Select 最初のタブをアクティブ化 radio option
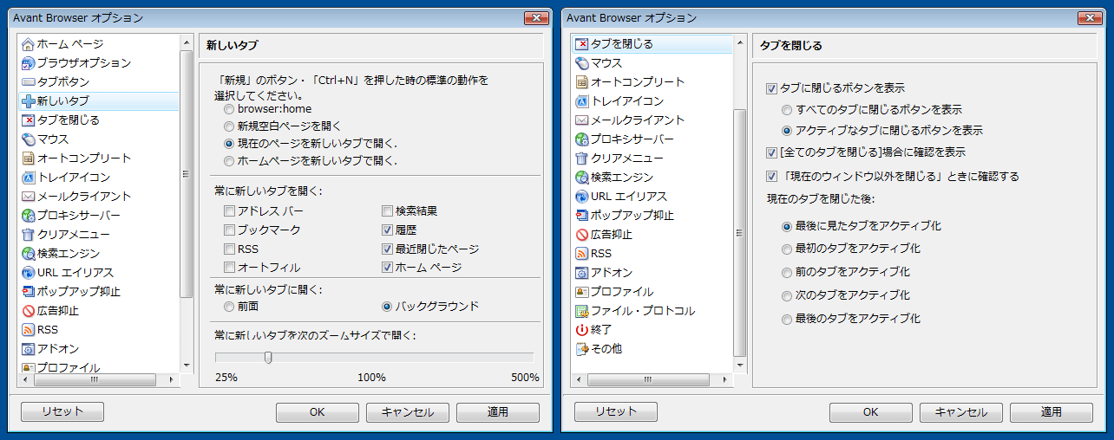Screen dimensions: 1114x440 coord(787,249)
